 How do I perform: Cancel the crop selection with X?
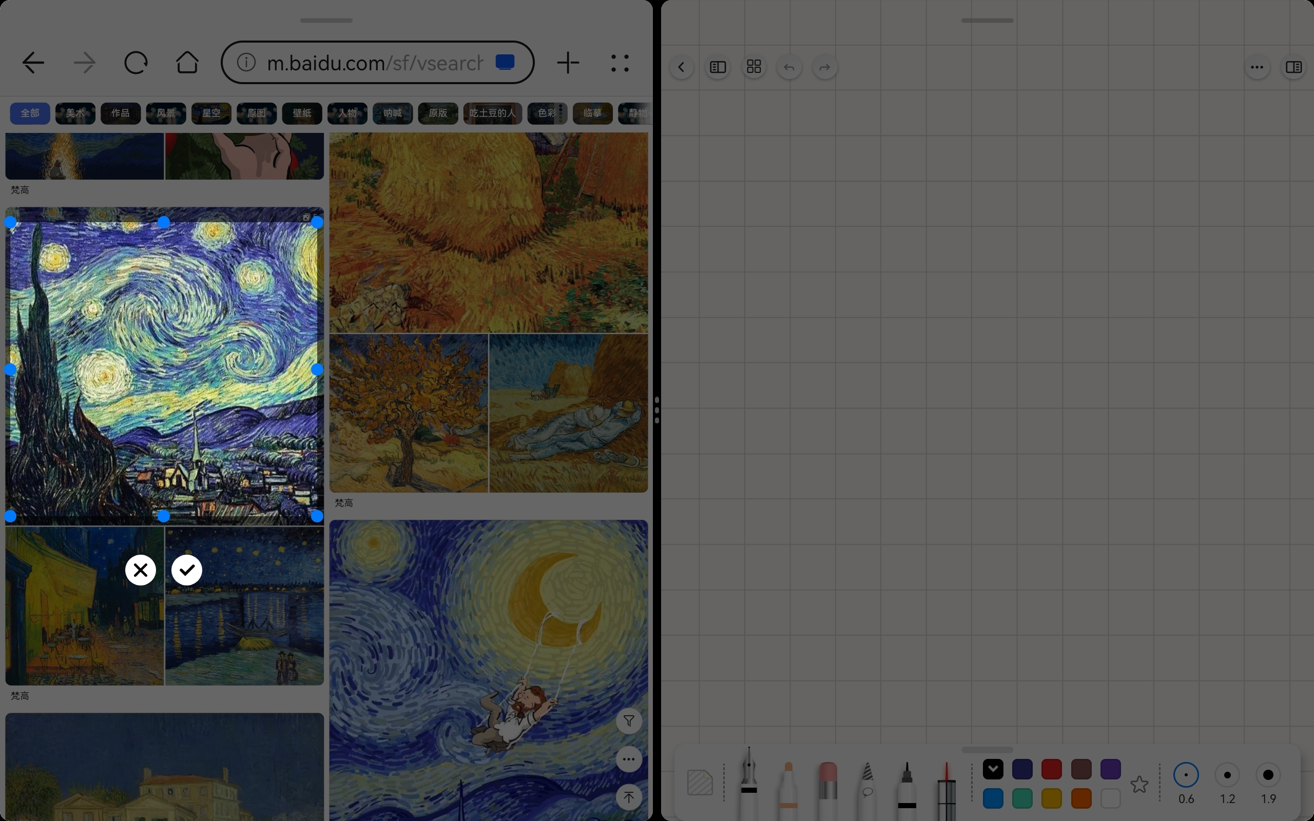(141, 570)
